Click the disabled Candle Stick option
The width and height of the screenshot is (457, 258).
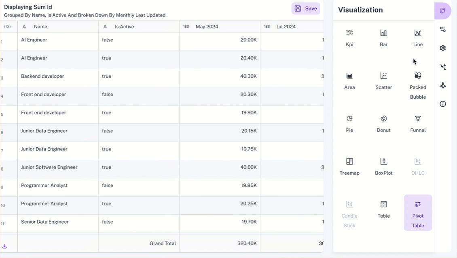click(349, 214)
